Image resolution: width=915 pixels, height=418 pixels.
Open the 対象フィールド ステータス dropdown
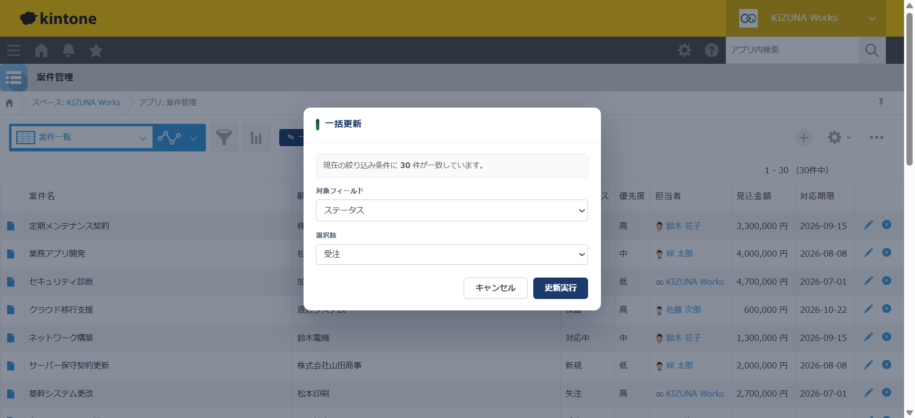(x=452, y=210)
